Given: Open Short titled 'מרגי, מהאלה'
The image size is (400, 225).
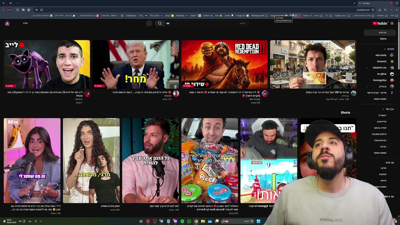Looking at the screenshot, I should (91, 161).
